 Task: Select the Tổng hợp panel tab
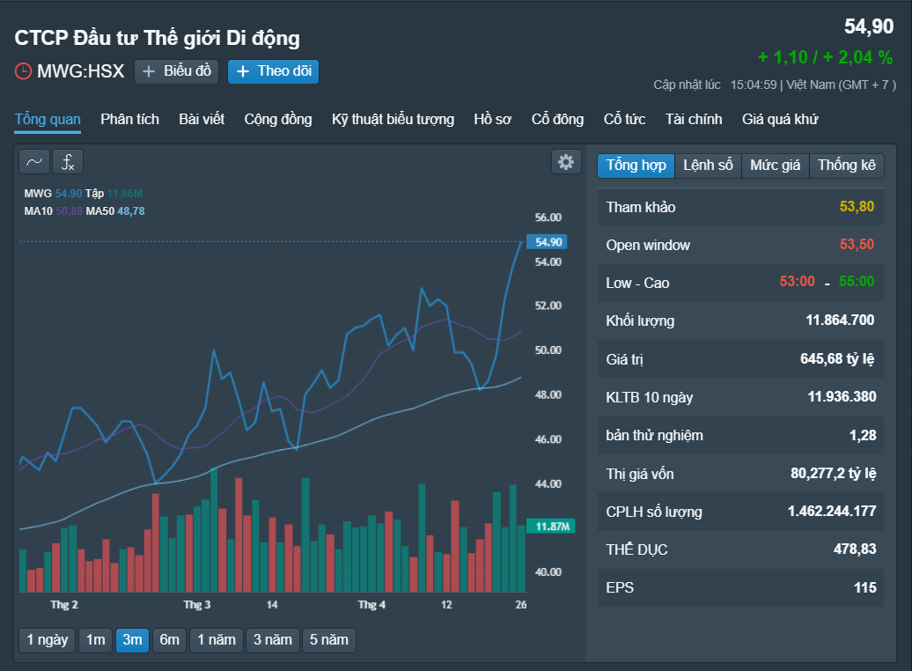[636, 166]
